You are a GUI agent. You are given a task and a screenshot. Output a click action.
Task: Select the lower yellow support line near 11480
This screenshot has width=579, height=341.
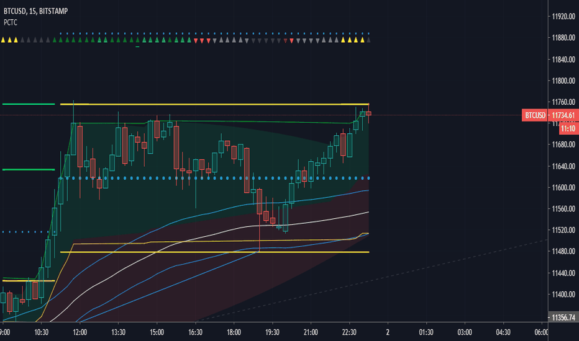[214, 252]
